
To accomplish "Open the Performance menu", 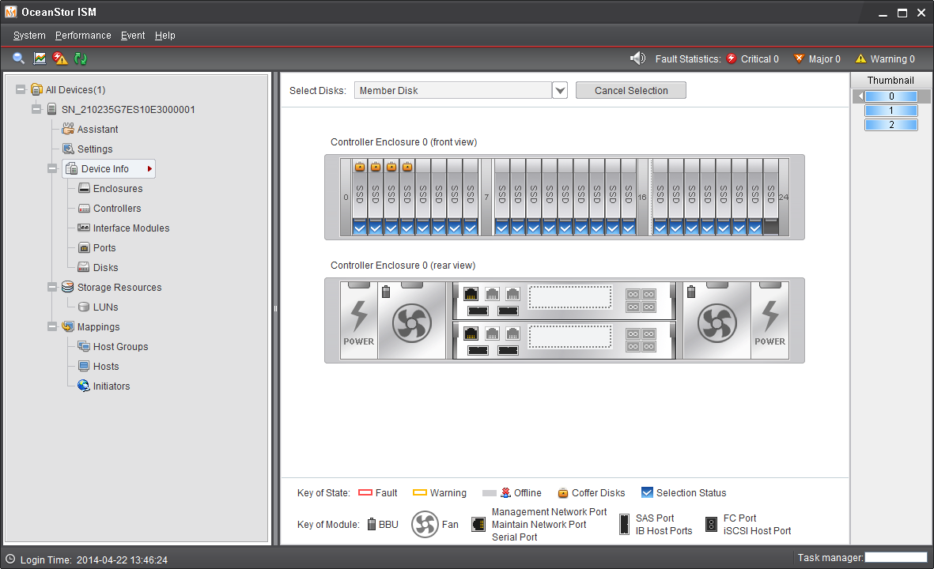I will click(83, 35).
